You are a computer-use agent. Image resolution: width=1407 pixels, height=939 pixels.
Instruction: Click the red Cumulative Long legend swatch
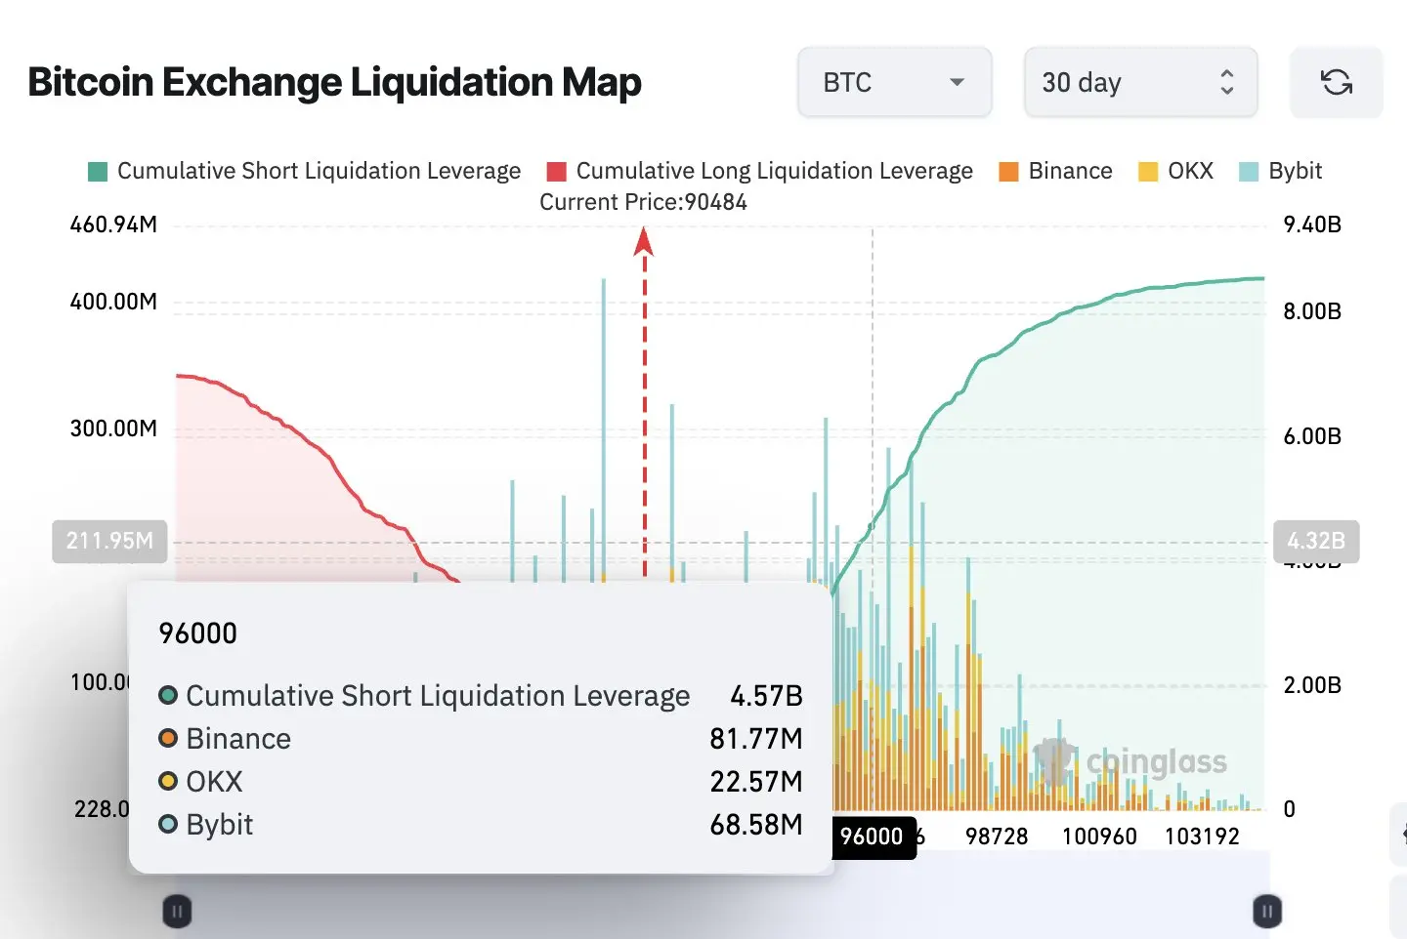557,172
